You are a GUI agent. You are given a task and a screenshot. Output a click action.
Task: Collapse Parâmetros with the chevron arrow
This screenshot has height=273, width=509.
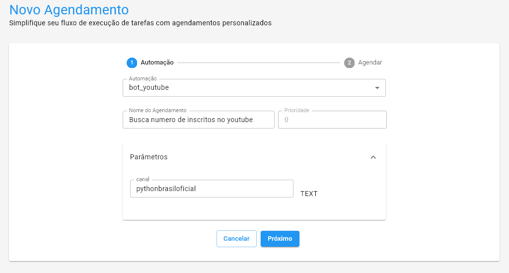373,157
